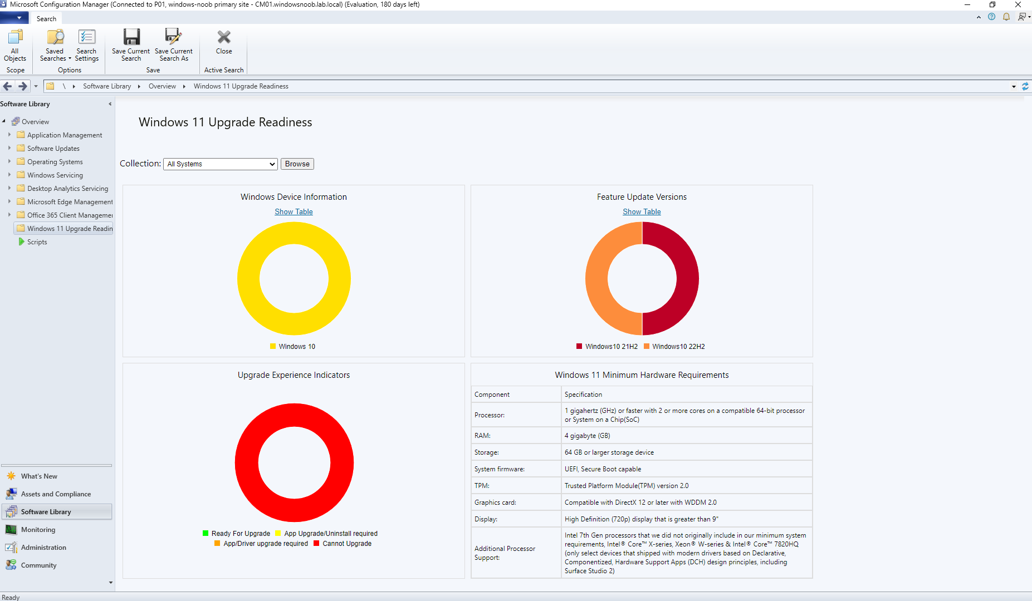Screen dimensions: 1032x601
Task: Collapse the Overview tree node
Action: (4, 121)
